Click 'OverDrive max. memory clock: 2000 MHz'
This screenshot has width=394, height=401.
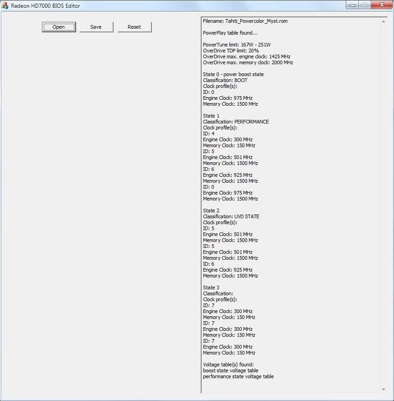coord(248,63)
